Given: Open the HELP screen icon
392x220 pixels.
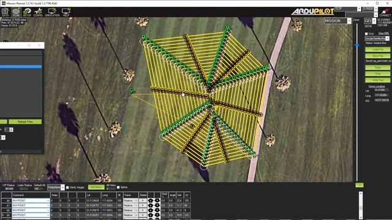Looking at the screenshot, I should (x=66, y=12).
